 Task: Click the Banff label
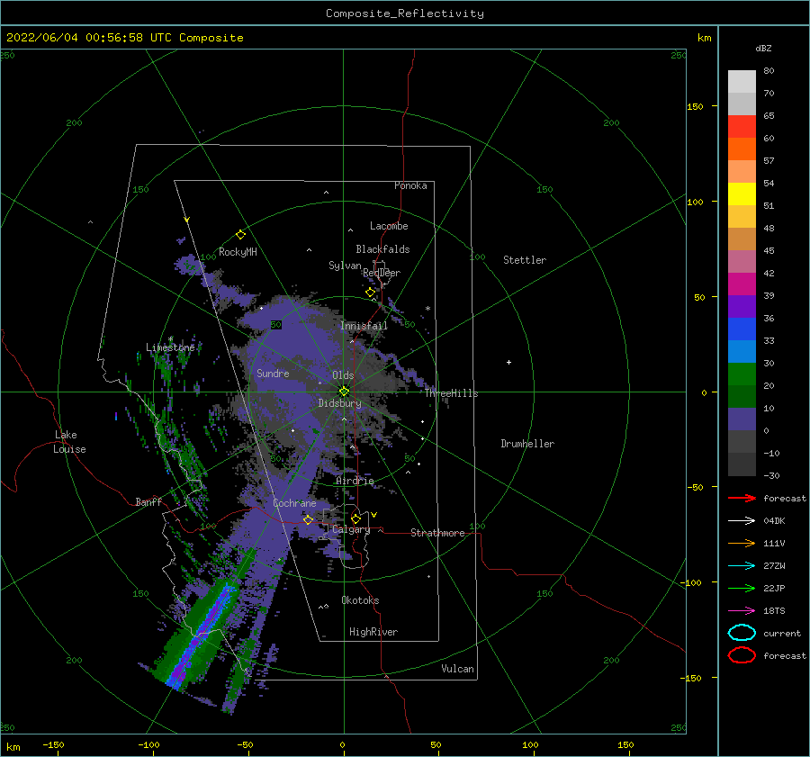148,501
